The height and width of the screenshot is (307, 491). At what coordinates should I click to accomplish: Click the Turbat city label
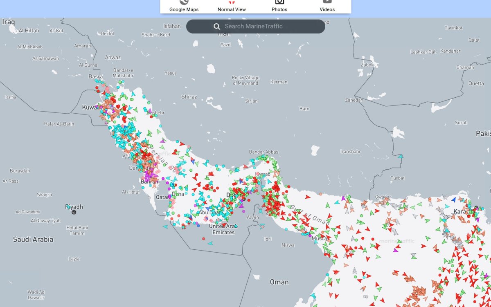(398, 178)
